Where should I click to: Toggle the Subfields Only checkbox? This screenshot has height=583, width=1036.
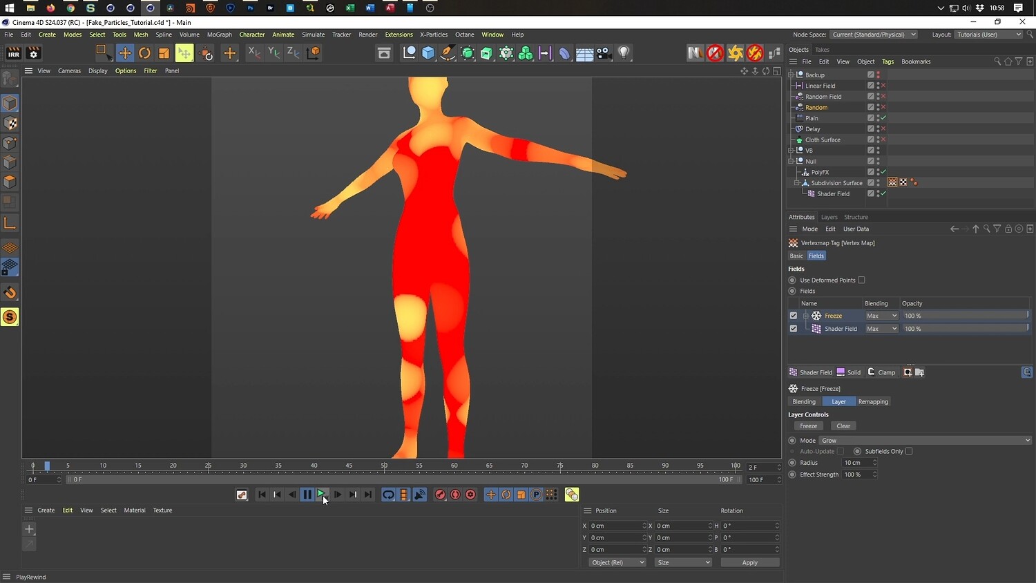coord(909,452)
